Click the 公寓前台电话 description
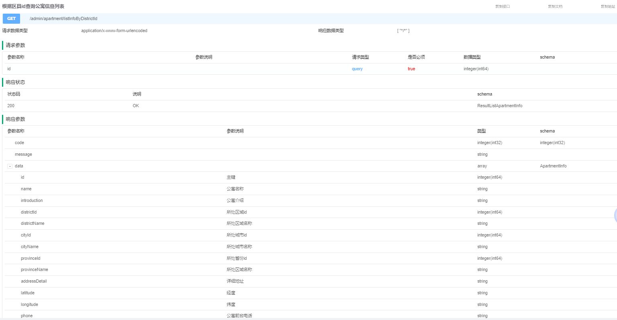 click(x=239, y=316)
